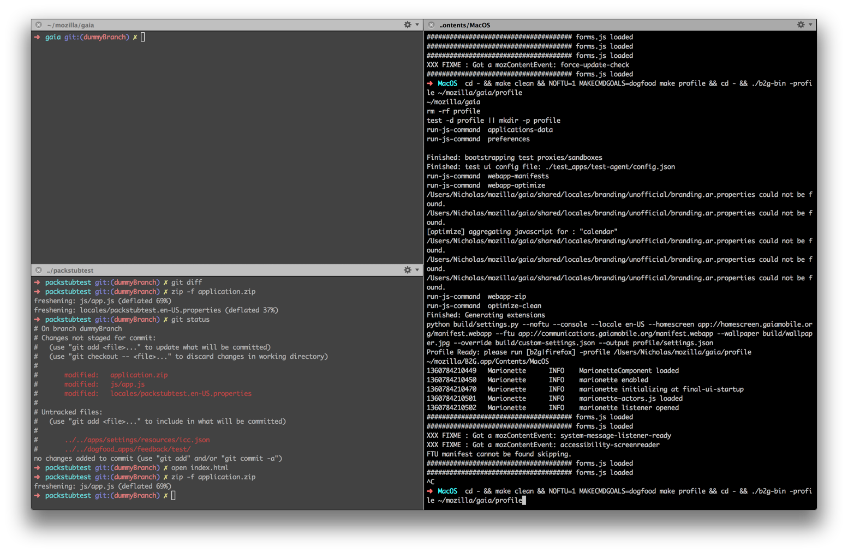Click 'run-js-command webapp-manifests' line
Image resolution: width=848 pixels, height=553 pixels.
click(x=488, y=176)
